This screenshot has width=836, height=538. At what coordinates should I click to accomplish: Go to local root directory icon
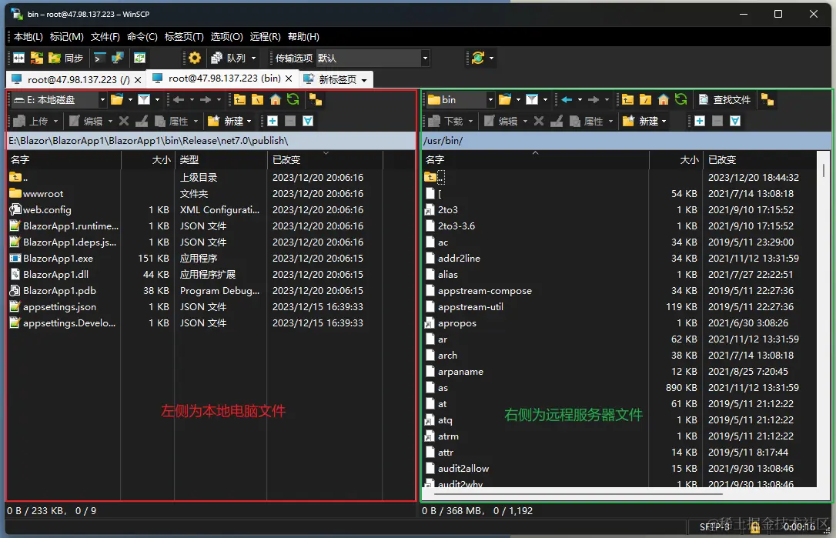258,100
